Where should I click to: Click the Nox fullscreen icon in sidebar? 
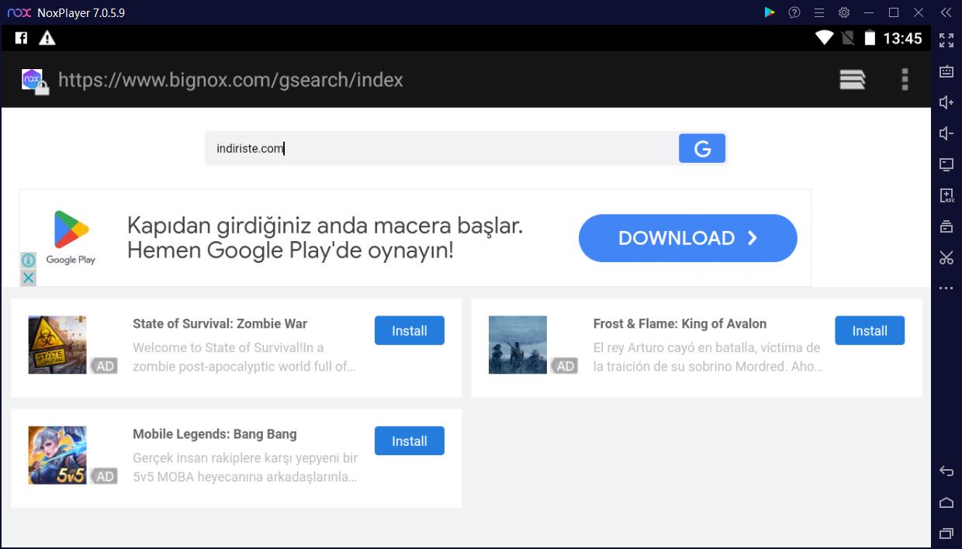(946, 40)
